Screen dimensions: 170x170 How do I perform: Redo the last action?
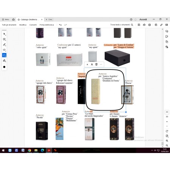[65, 25]
